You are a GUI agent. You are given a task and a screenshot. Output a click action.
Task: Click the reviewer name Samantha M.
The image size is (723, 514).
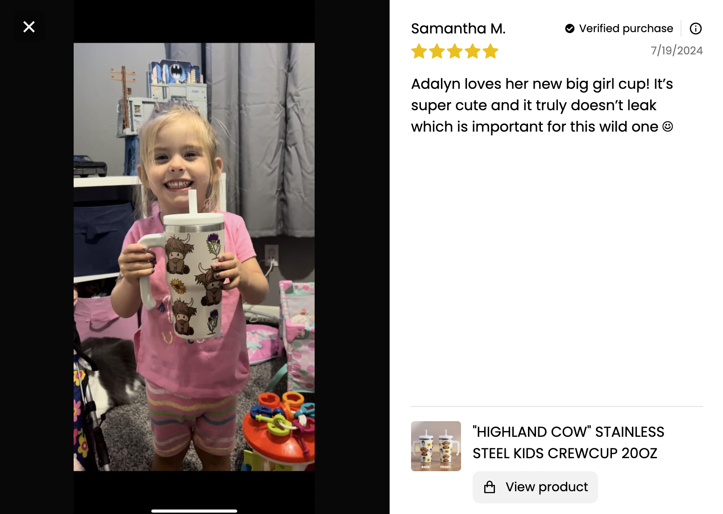point(458,29)
